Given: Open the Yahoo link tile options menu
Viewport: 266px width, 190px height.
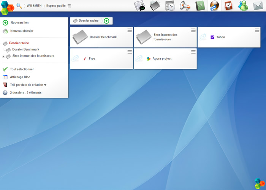Looking at the screenshot, I should tap(257, 30).
